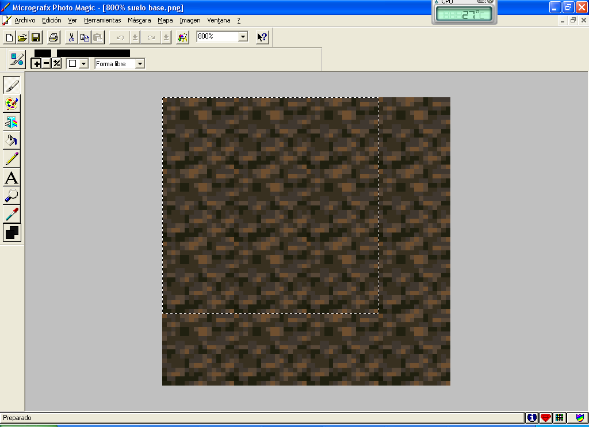Select the magnifying glass zoom tool

(12, 196)
